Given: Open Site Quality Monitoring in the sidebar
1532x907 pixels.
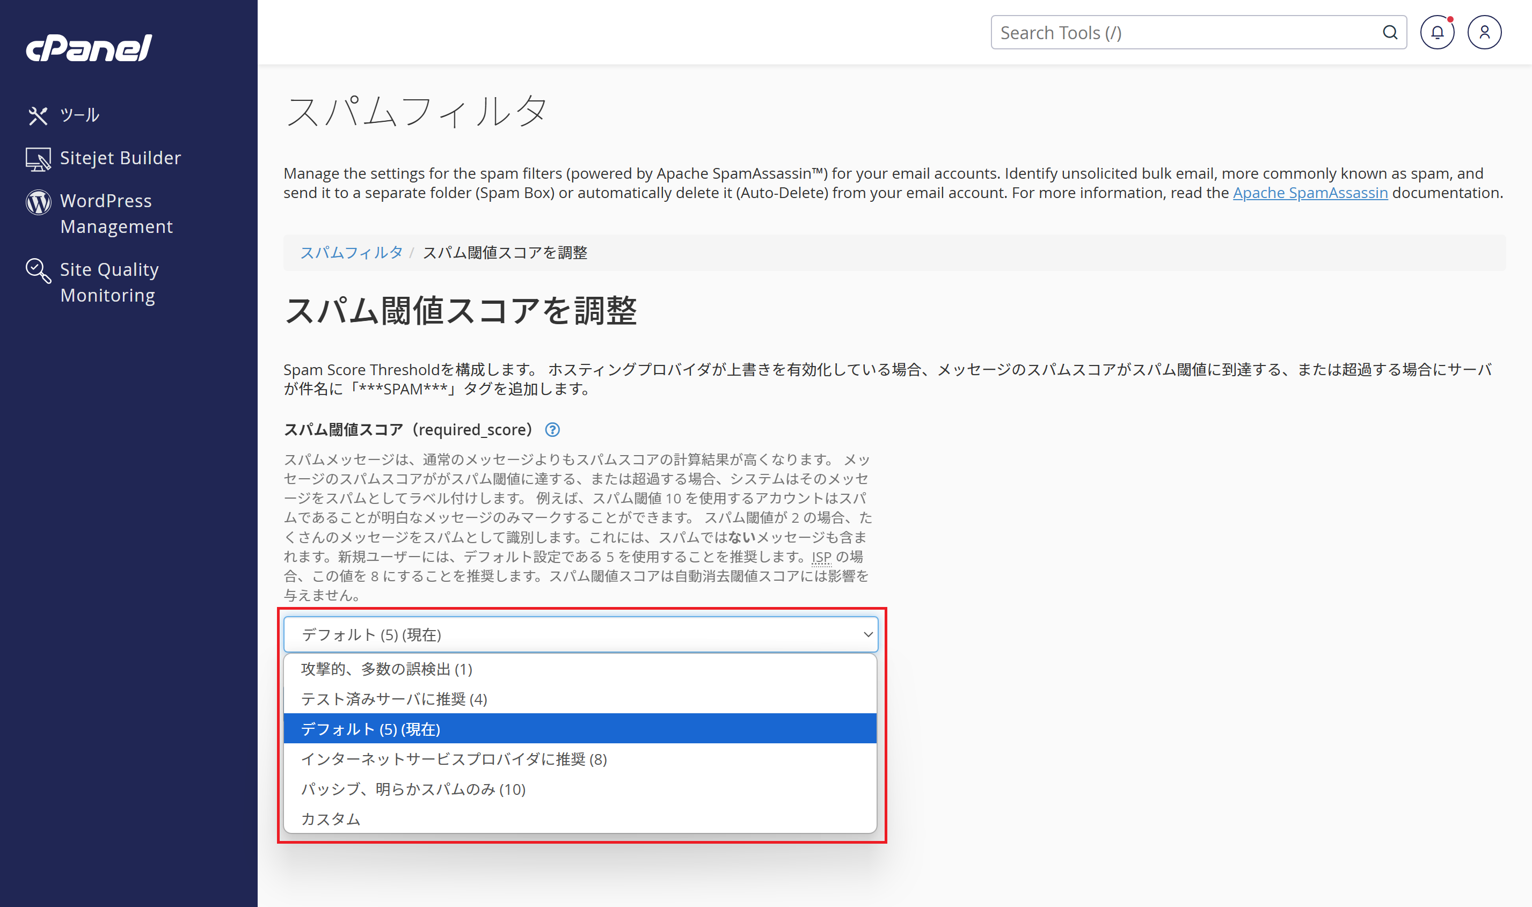Looking at the screenshot, I should (x=110, y=282).
